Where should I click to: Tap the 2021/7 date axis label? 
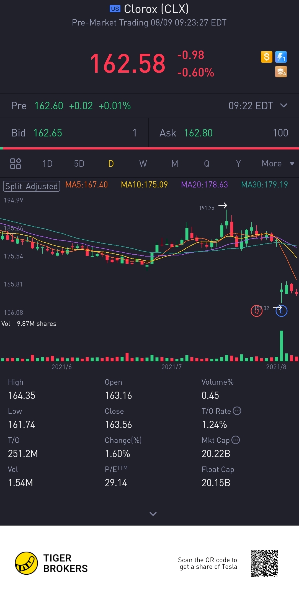(x=172, y=367)
